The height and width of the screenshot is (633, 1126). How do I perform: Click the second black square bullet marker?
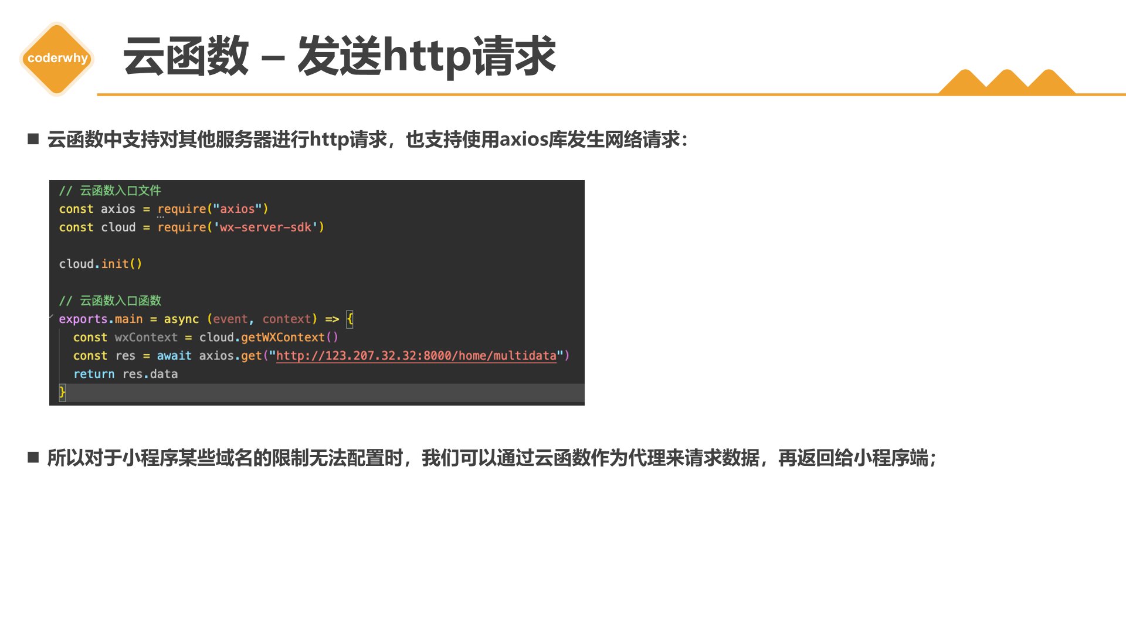click(33, 457)
